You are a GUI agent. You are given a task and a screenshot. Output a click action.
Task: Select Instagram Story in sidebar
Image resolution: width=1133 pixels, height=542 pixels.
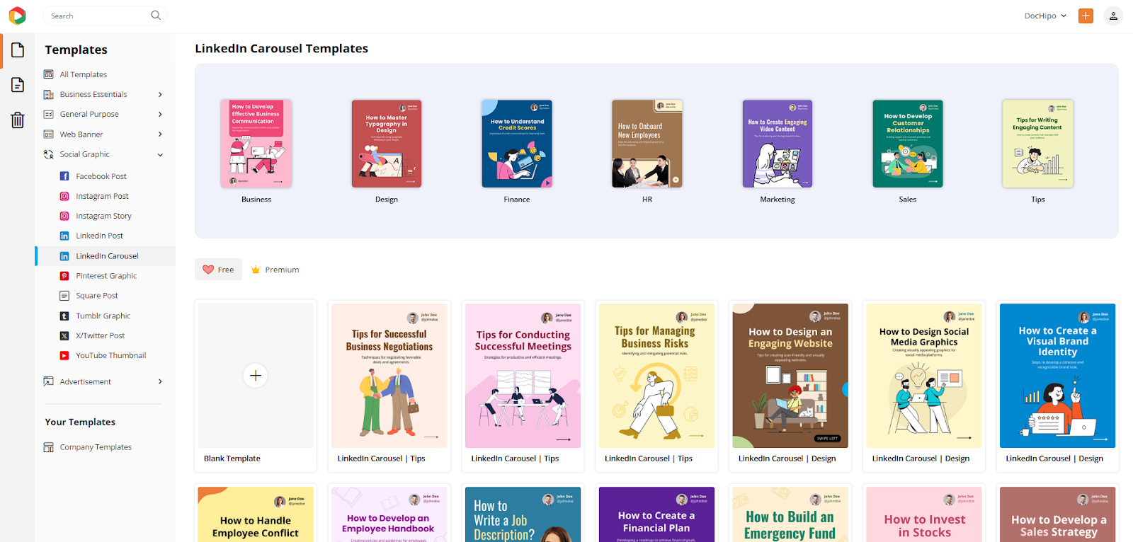pyautogui.click(x=103, y=217)
